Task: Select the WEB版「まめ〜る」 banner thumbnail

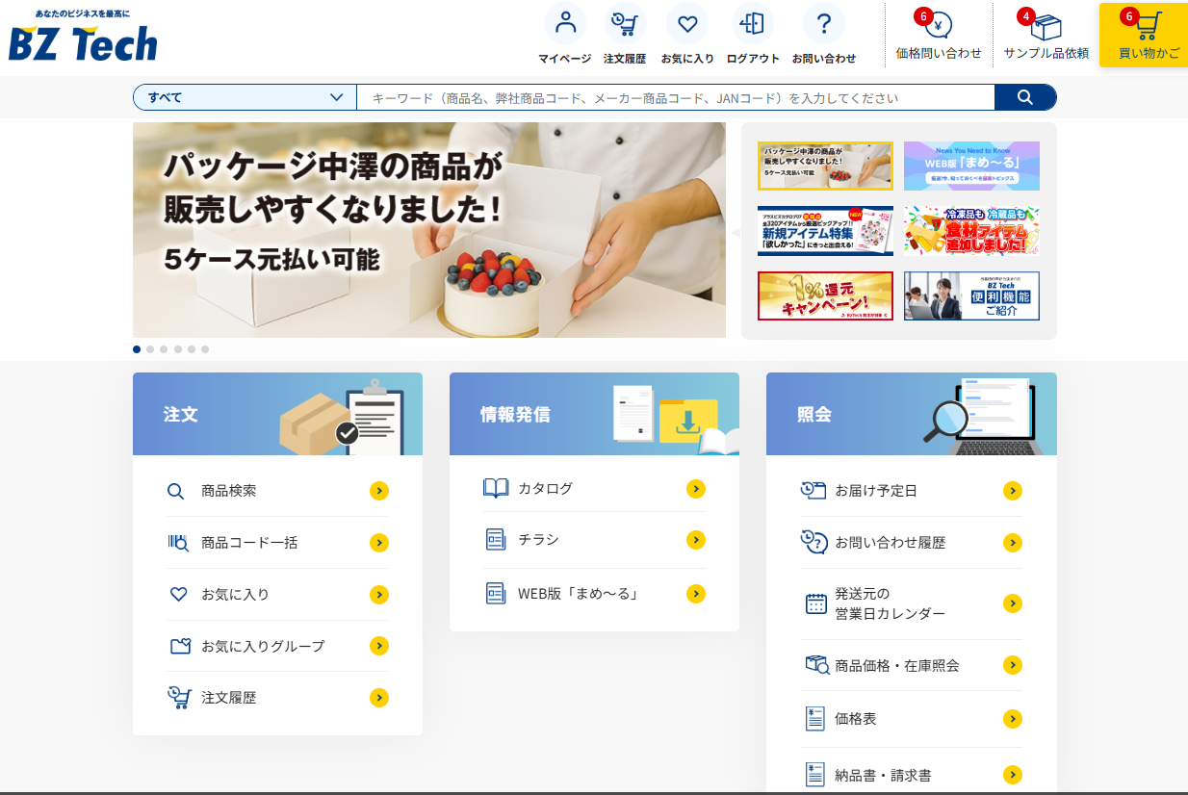Action: [x=971, y=166]
